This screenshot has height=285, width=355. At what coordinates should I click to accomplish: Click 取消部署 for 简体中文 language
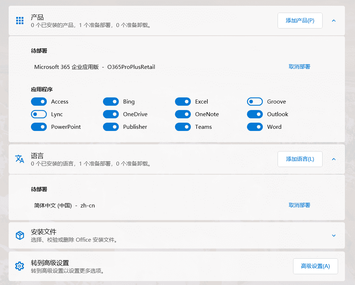tap(300, 205)
